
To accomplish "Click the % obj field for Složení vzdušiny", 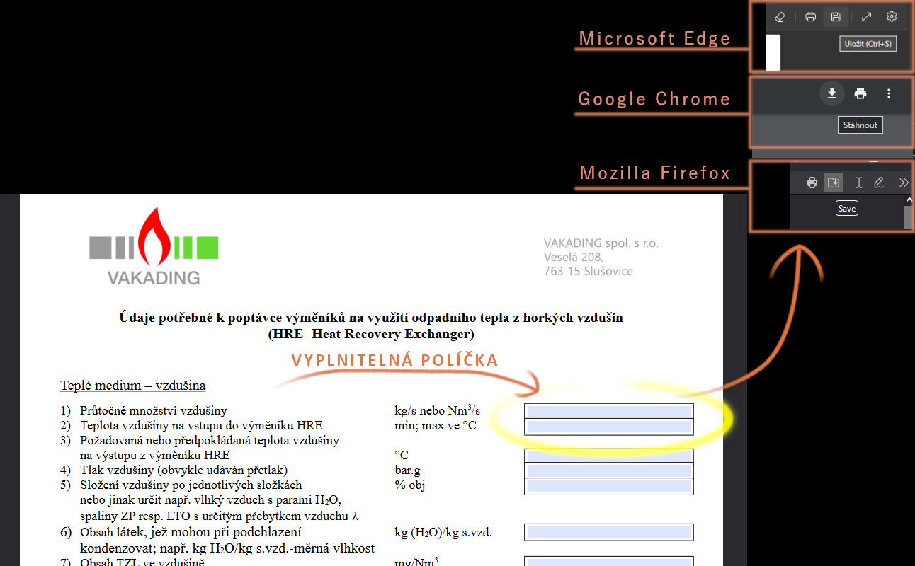I will click(x=609, y=486).
